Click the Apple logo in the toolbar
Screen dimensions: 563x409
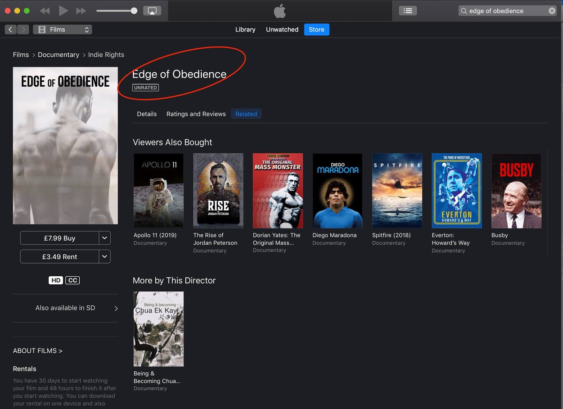(x=280, y=10)
